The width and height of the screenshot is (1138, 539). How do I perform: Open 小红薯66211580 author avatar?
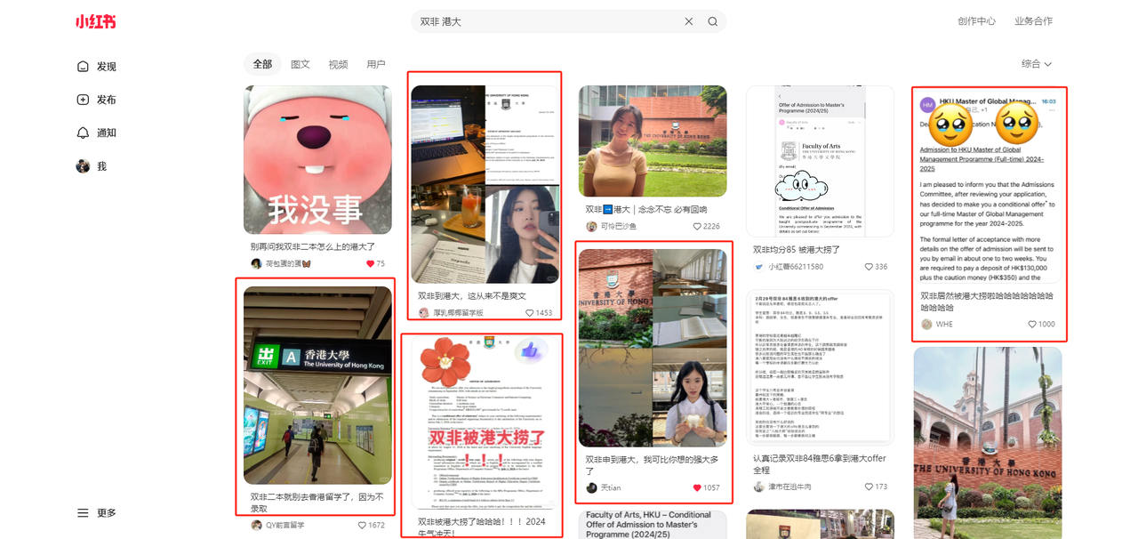click(x=759, y=266)
